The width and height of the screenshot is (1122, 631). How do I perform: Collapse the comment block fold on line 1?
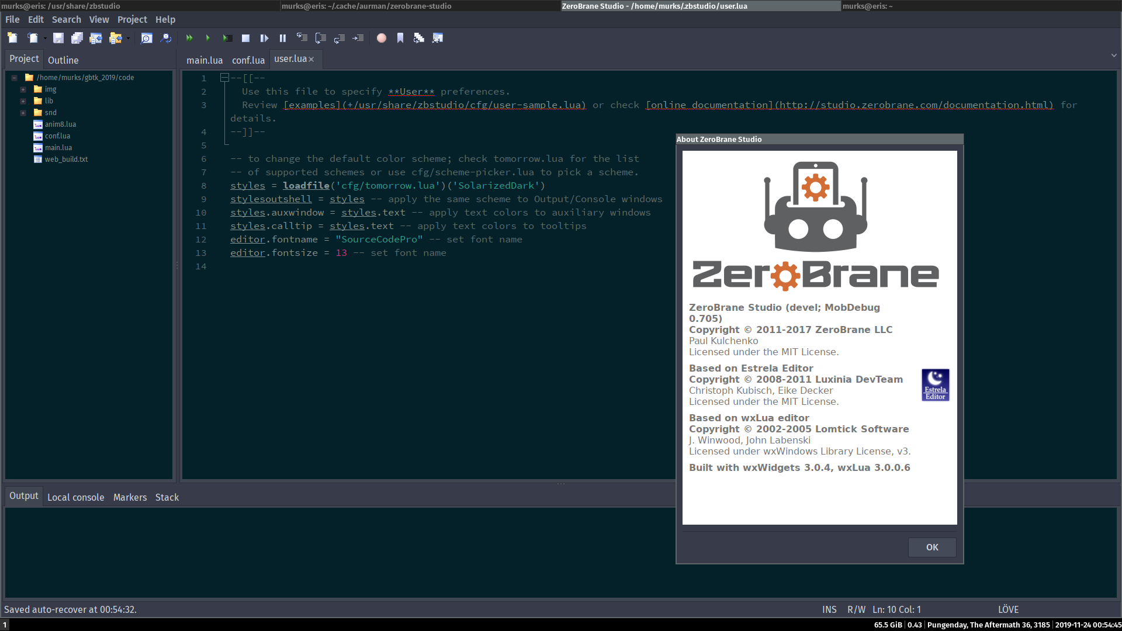[224, 78]
